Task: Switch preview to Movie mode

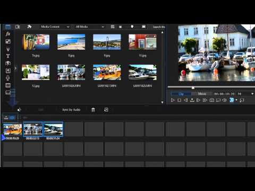Action: (202, 94)
